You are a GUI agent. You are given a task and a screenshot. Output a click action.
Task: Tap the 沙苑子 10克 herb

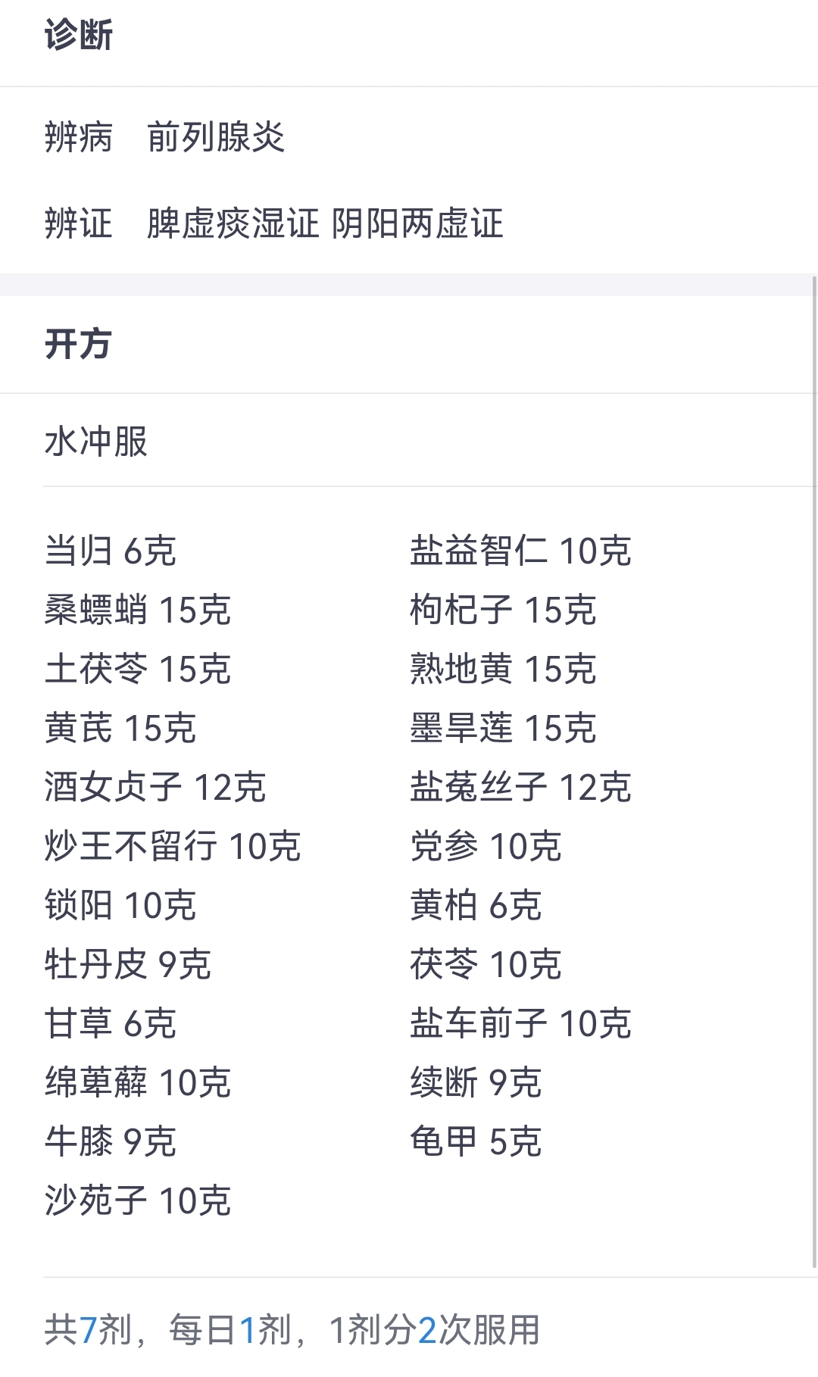tap(138, 1201)
